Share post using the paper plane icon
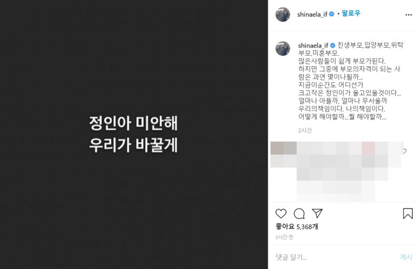Screen dimensions: 417x269 point(317,213)
